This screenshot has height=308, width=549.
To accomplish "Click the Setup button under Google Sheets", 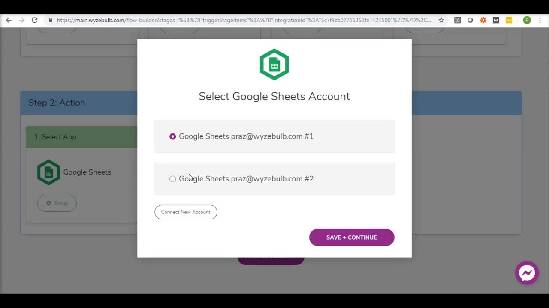I will pyautogui.click(x=57, y=204).
